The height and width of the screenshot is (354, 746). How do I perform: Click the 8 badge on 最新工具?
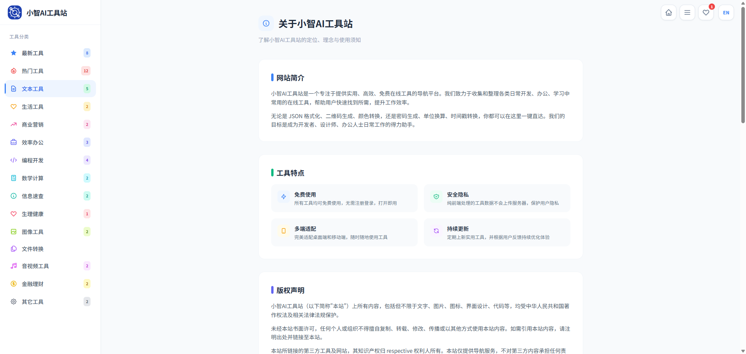click(x=87, y=53)
